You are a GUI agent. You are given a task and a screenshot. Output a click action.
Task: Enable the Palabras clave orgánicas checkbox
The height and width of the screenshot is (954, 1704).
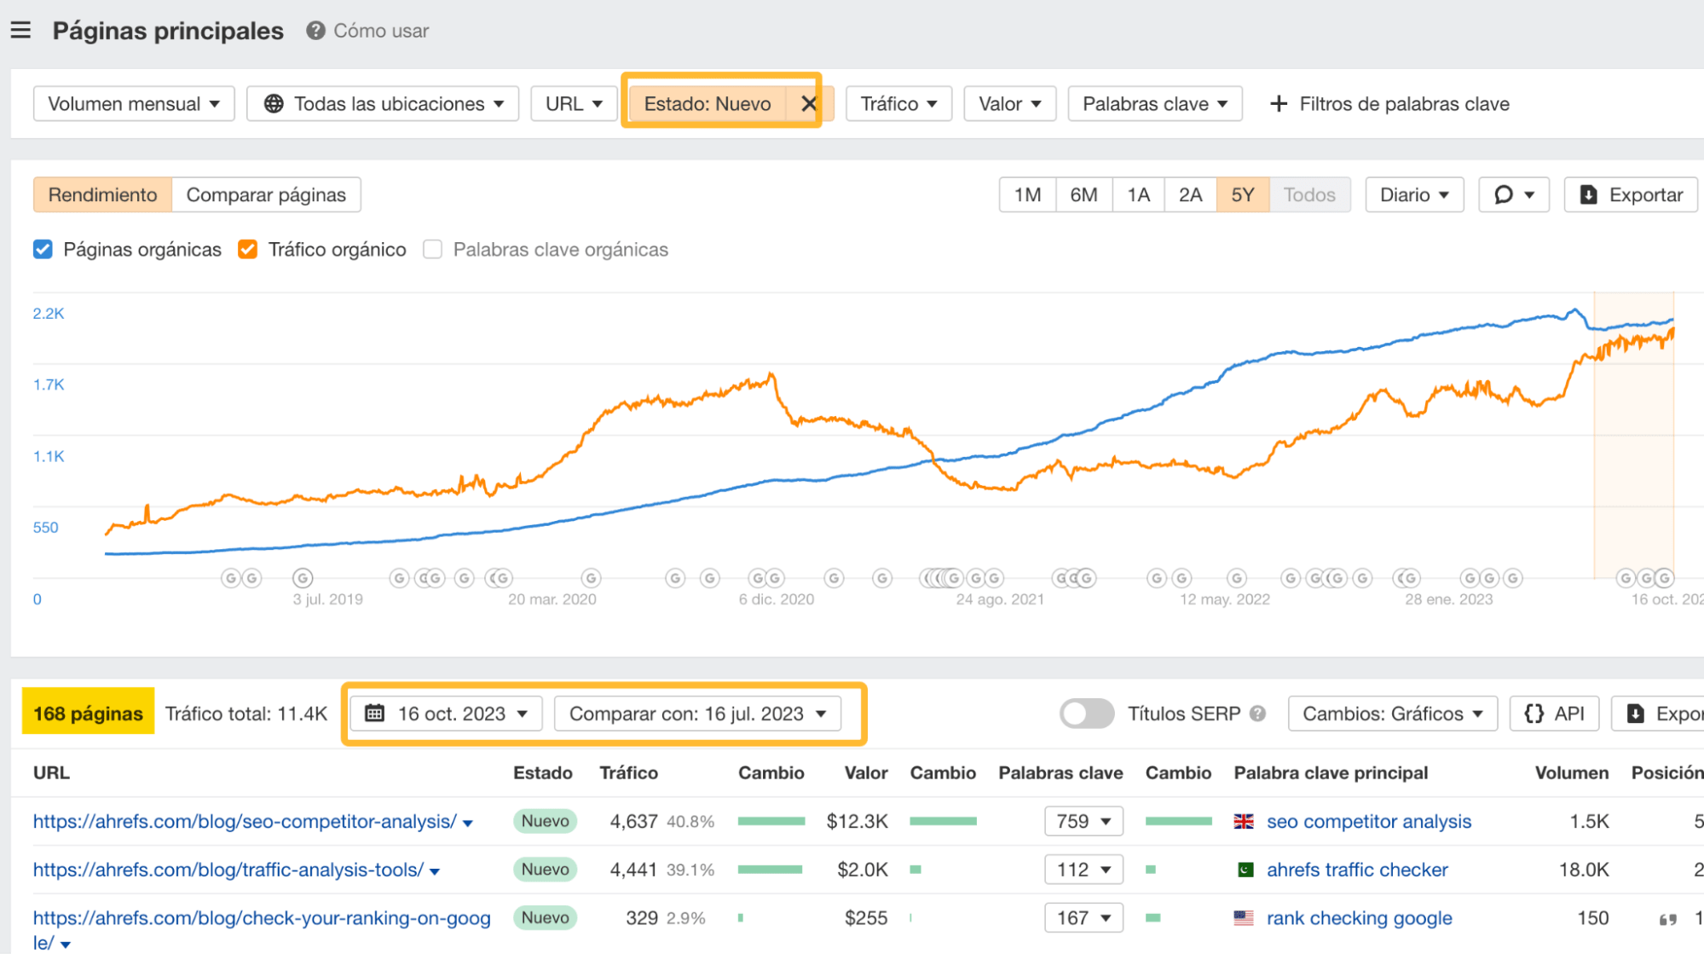coord(432,249)
